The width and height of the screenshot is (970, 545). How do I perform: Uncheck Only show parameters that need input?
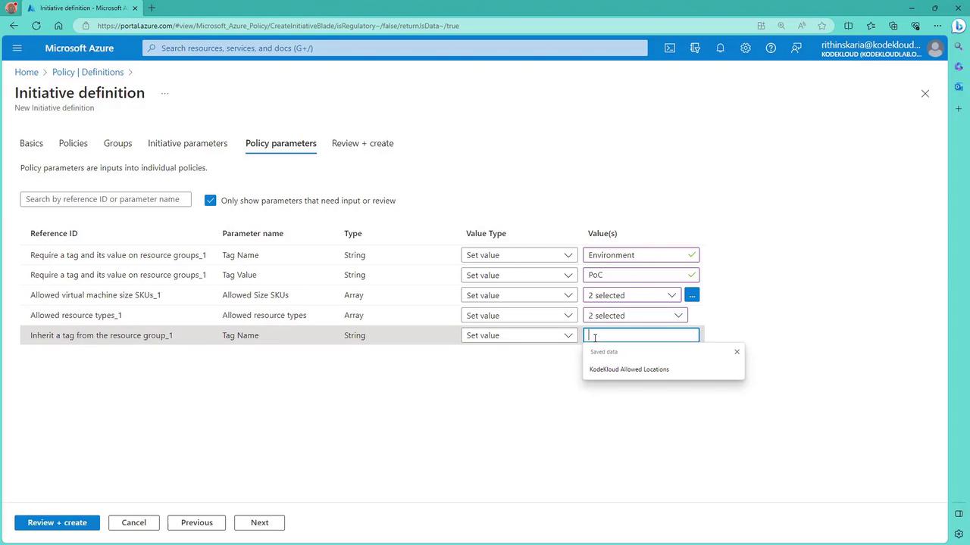pos(211,201)
